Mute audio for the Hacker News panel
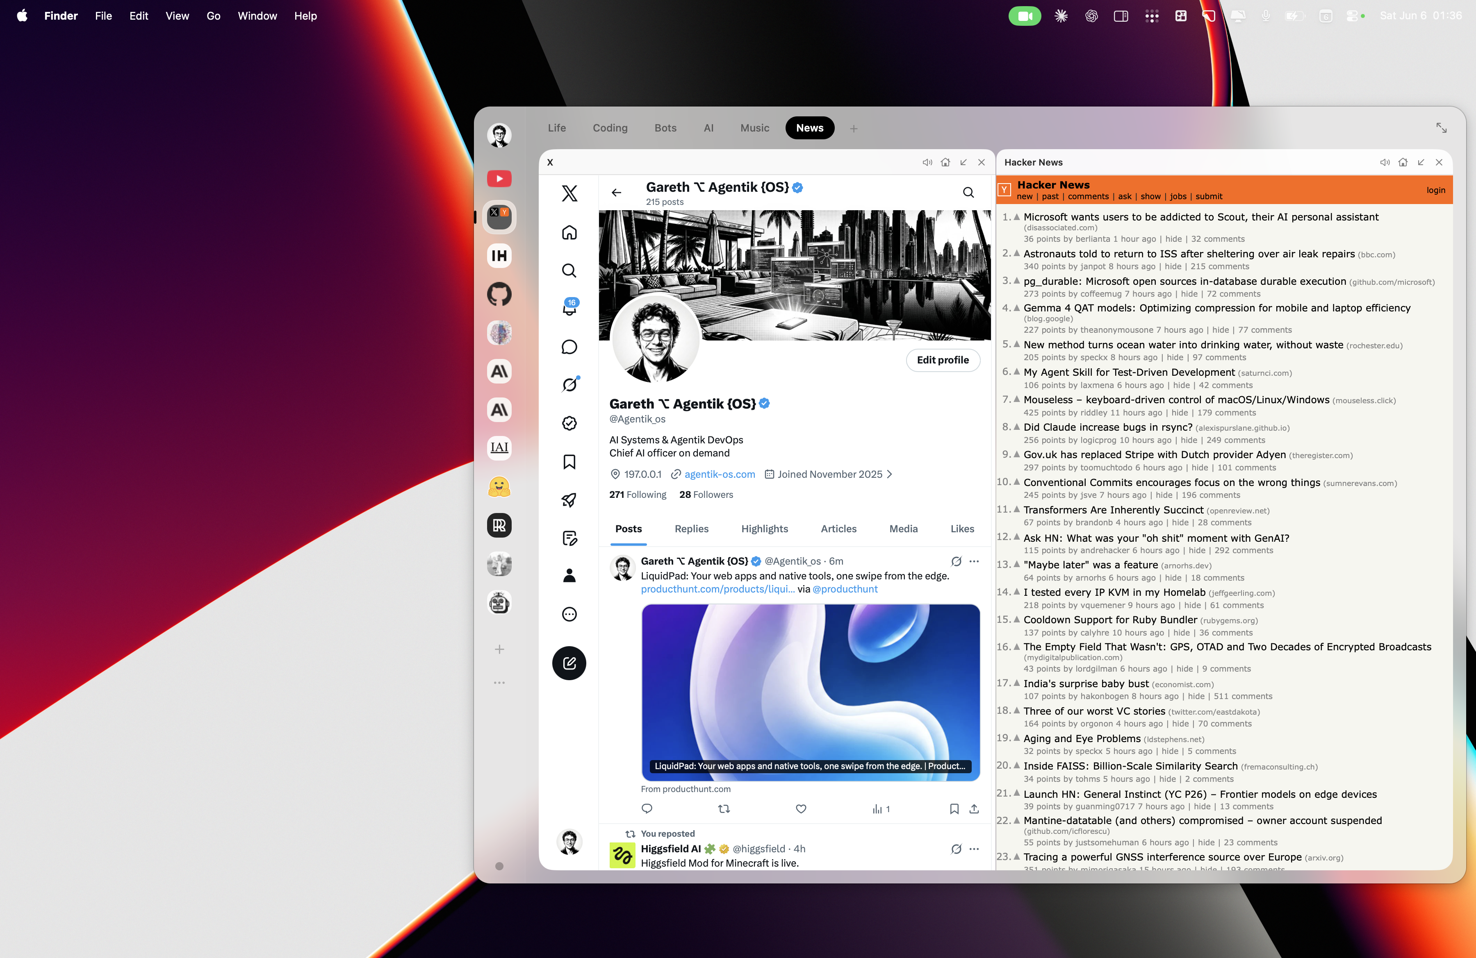Screen dimensions: 1476x958 1385,162
